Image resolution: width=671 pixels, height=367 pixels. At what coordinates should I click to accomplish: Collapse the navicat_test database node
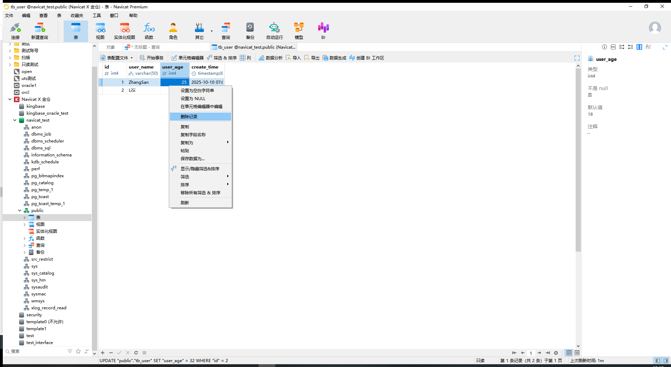click(15, 120)
